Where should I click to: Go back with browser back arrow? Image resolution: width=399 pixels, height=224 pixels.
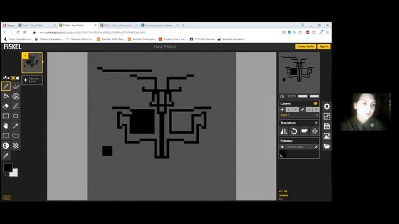(5, 32)
